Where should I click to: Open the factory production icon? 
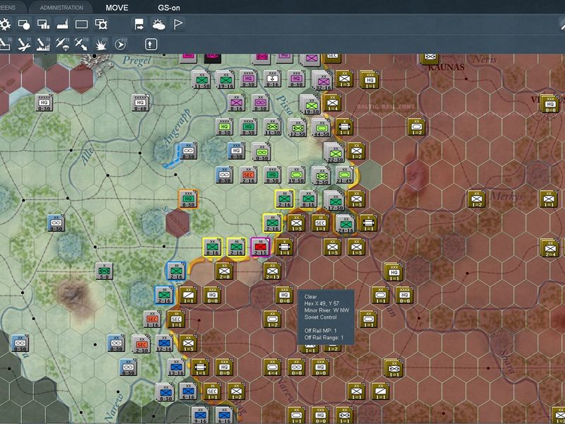(x=62, y=24)
